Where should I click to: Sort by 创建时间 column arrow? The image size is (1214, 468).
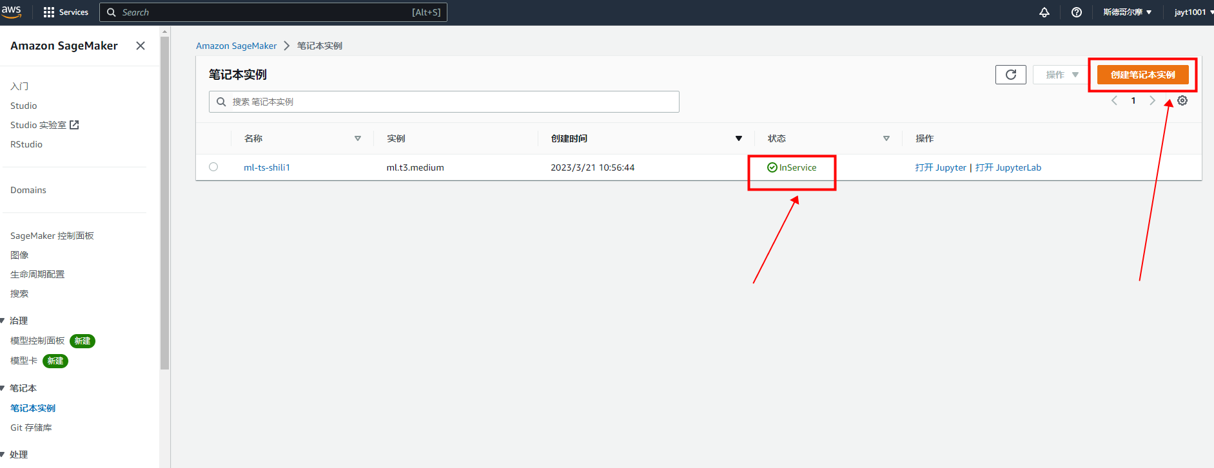739,138
